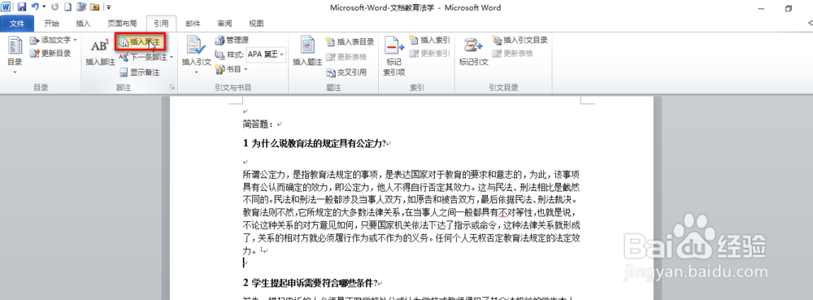Click 插入题注 insert caption icon
This screenshot has width=813, height=300.
pos(307,52)
